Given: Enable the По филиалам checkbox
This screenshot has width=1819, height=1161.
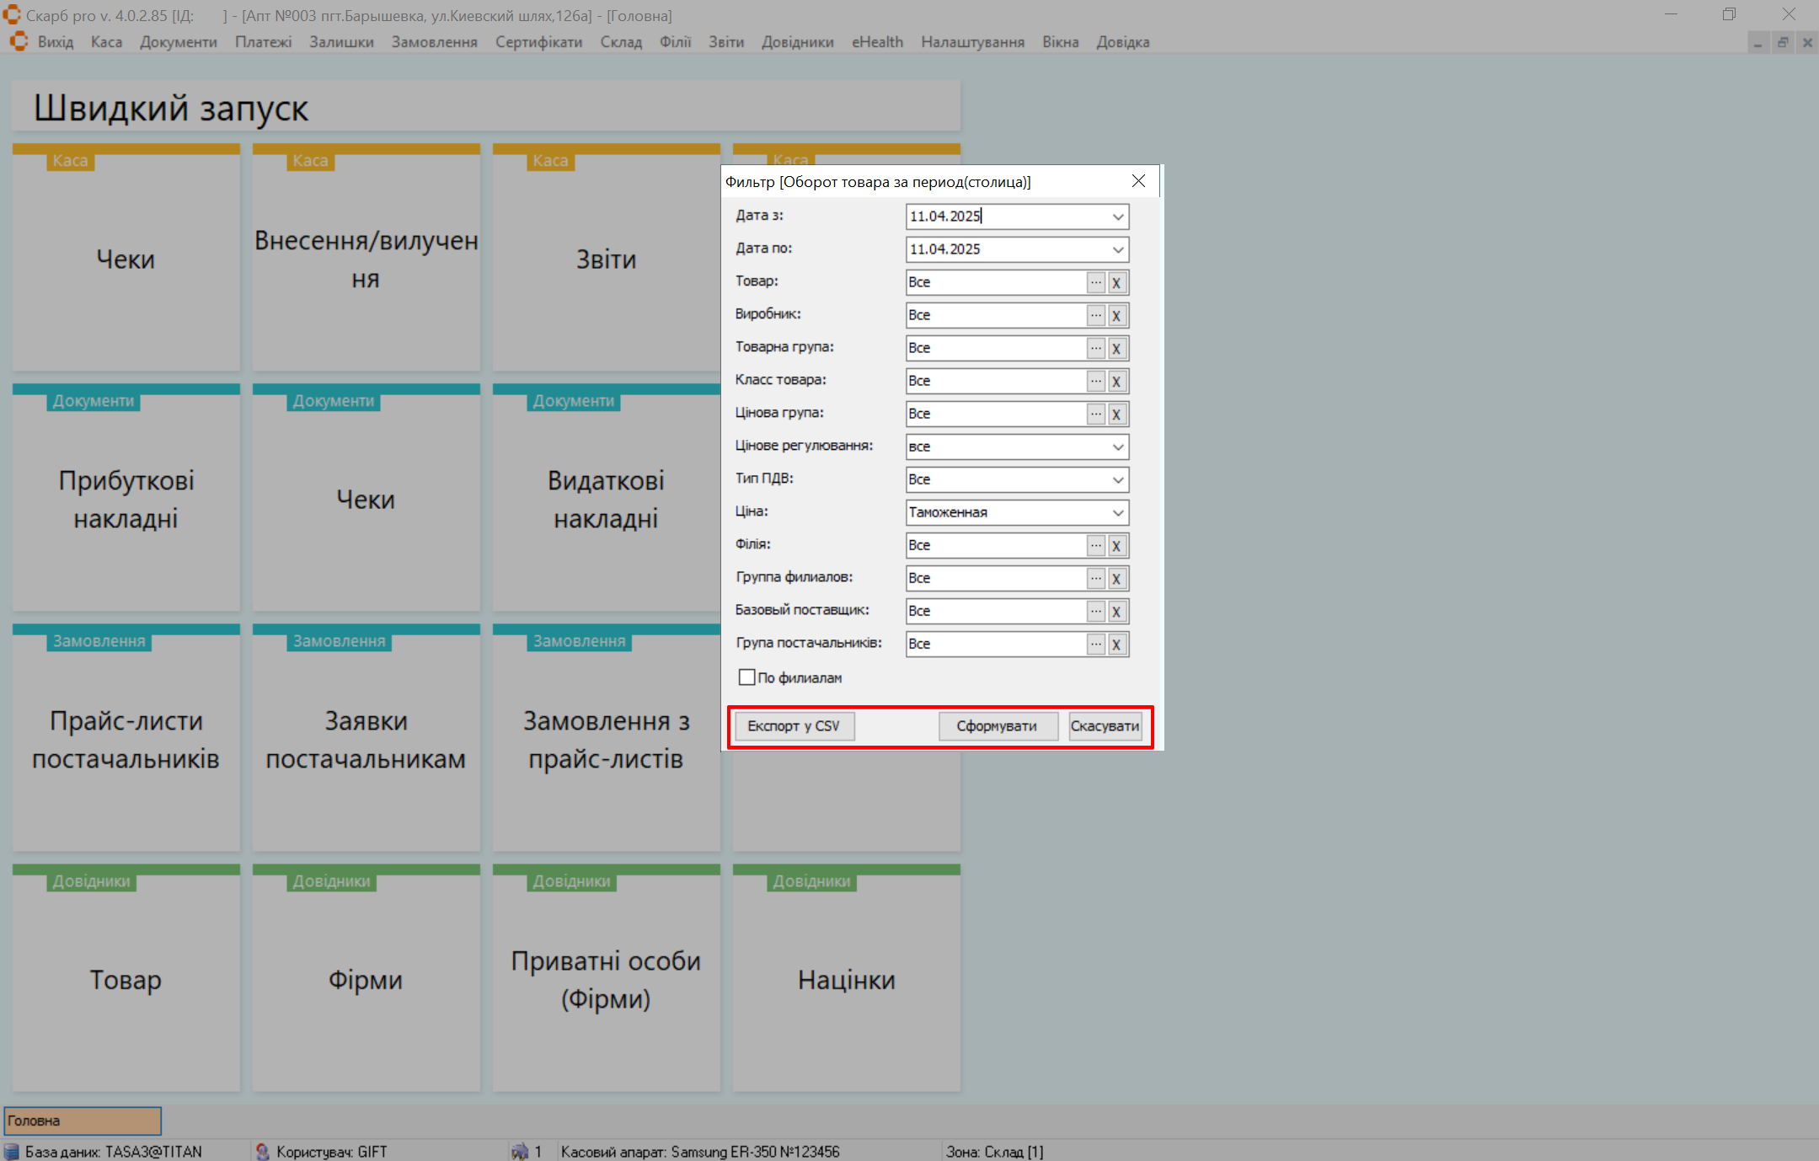Looking at the screenshot, I should click(x=746, y=677).
